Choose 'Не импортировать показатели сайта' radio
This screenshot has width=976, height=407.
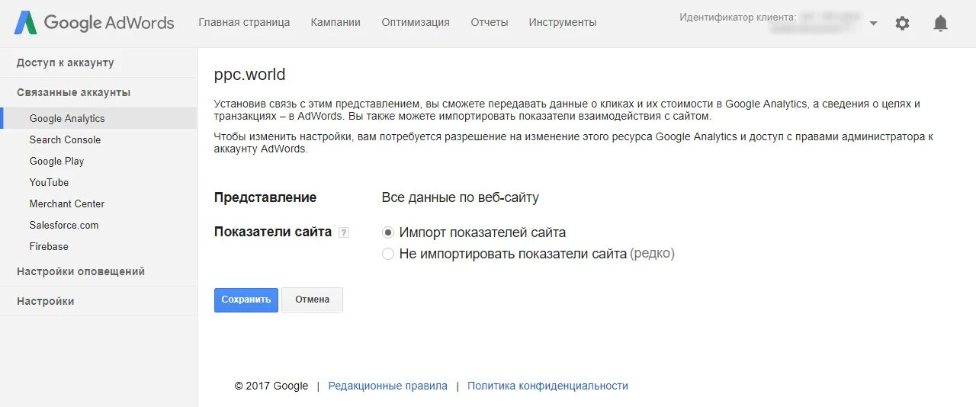[388, 254]
